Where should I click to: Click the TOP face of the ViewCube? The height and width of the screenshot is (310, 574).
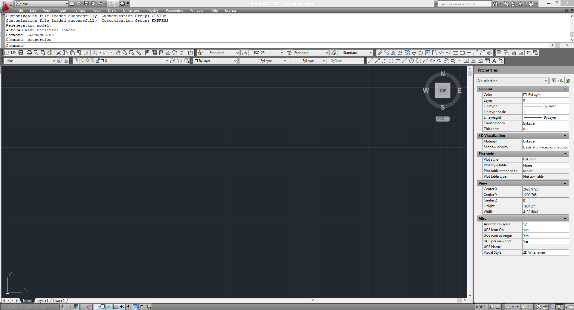tap(442, 90)
